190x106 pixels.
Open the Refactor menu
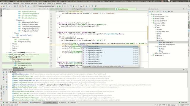34,4
